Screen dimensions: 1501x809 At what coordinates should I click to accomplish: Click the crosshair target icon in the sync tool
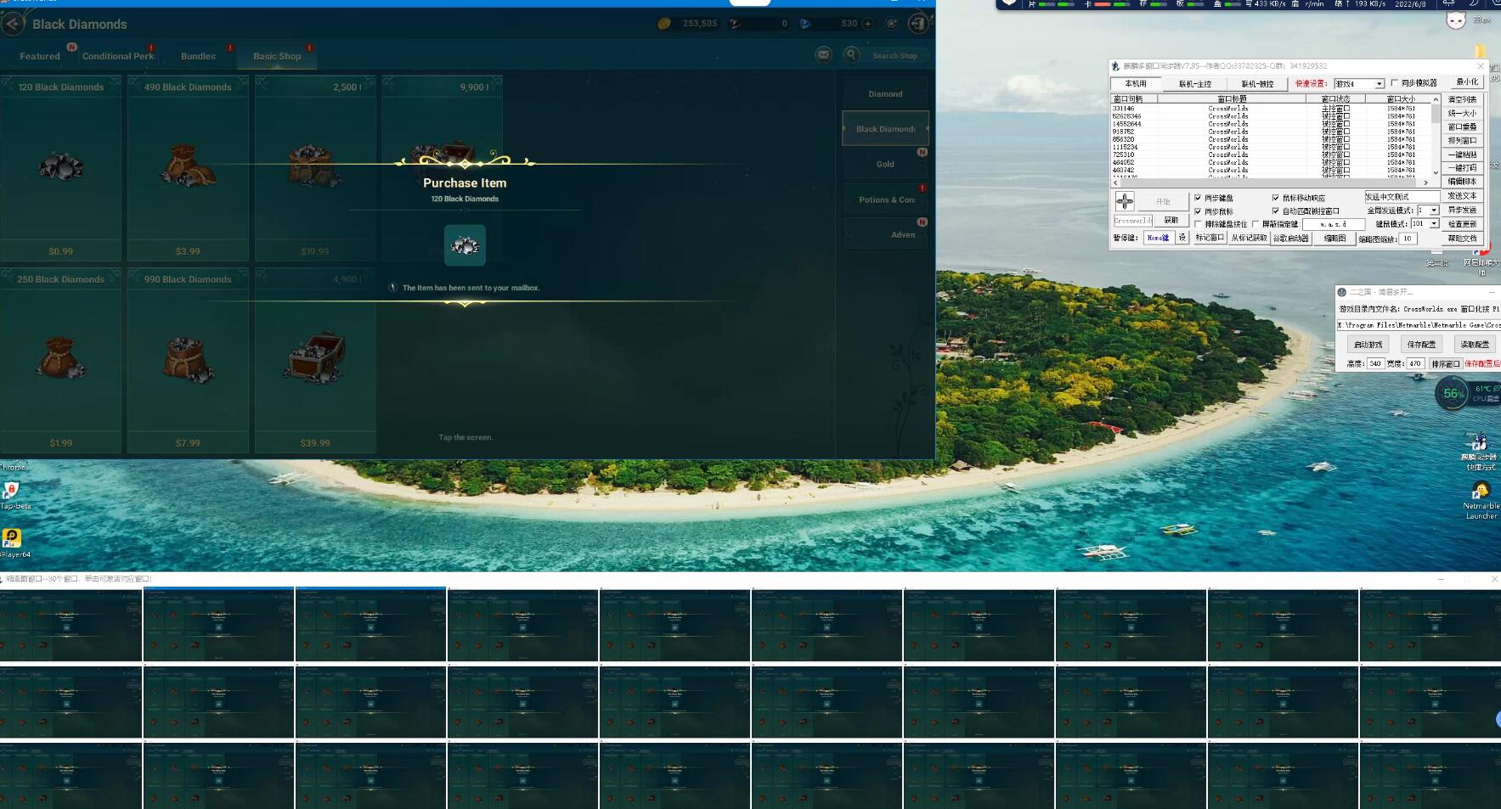coord(1124,201)
